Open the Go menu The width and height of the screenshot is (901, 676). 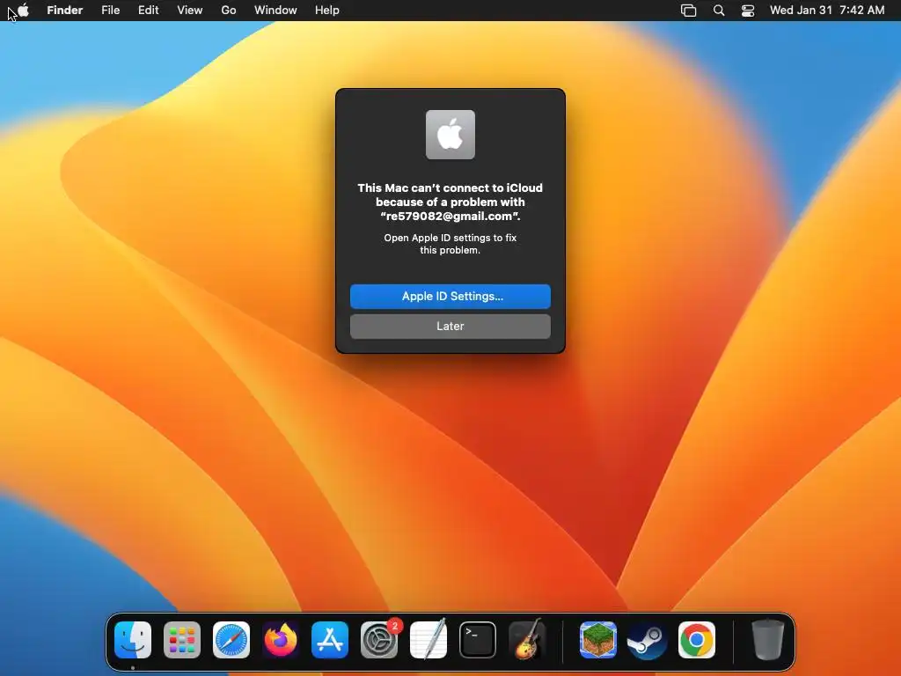[229, 11]
